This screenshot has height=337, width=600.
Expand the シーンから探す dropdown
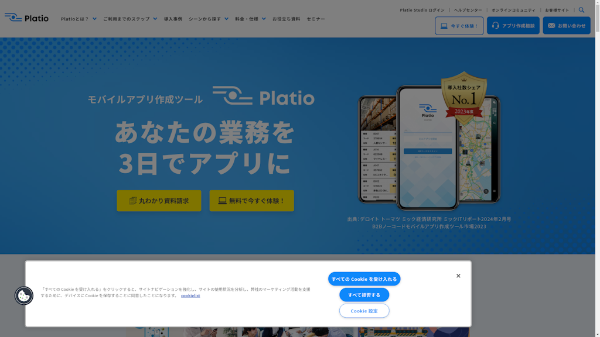coord(208,19)
